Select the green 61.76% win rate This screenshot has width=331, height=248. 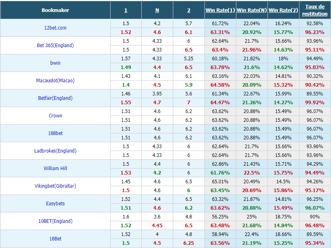click(x=220, y=173)
